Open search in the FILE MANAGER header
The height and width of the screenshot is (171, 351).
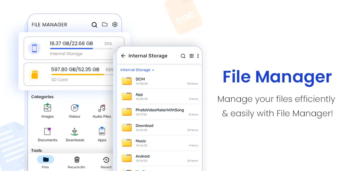click(x=95, y=25)
